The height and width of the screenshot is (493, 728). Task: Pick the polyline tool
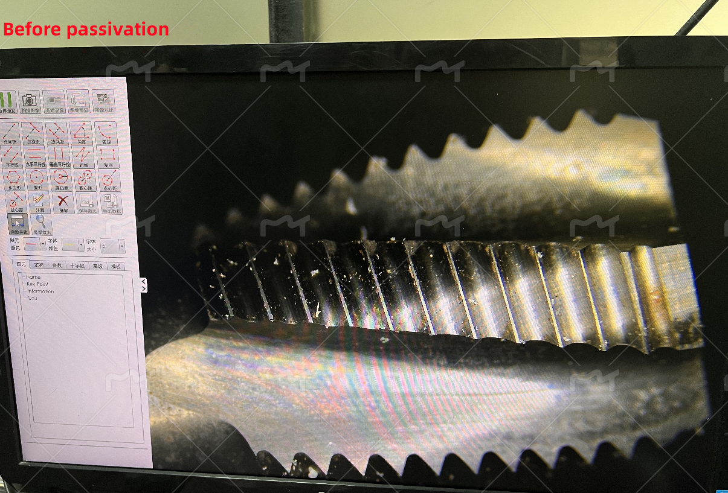click(83, 156)
